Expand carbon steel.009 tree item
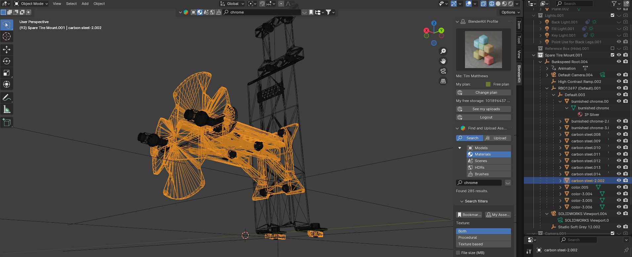The height and width of the screenshot is (257, 632). pyautogui.click(x=560, y=141)
